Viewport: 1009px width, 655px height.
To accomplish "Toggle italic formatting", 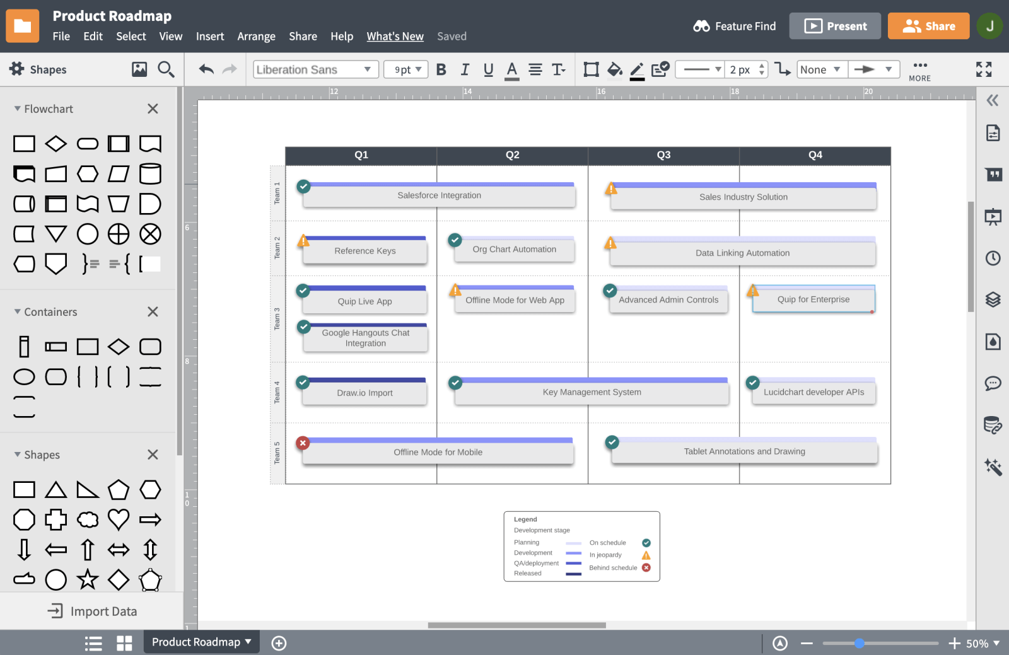I will tap(465, 69).
